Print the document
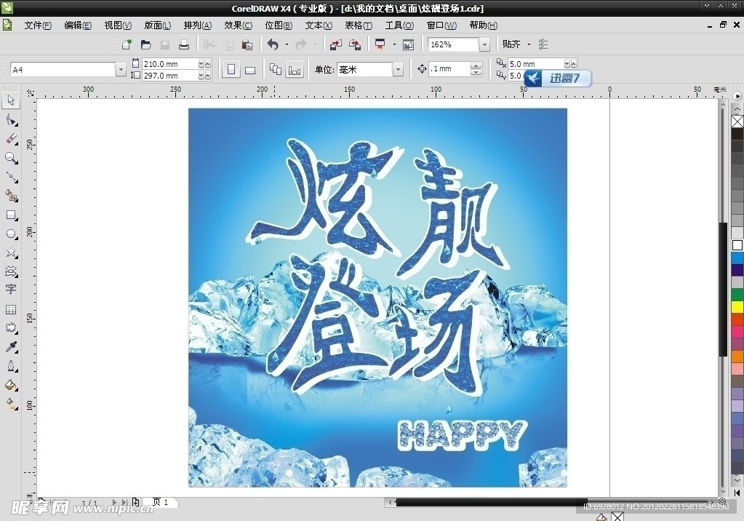The width and height of the screenshot is (744, 521). (184, 44)
